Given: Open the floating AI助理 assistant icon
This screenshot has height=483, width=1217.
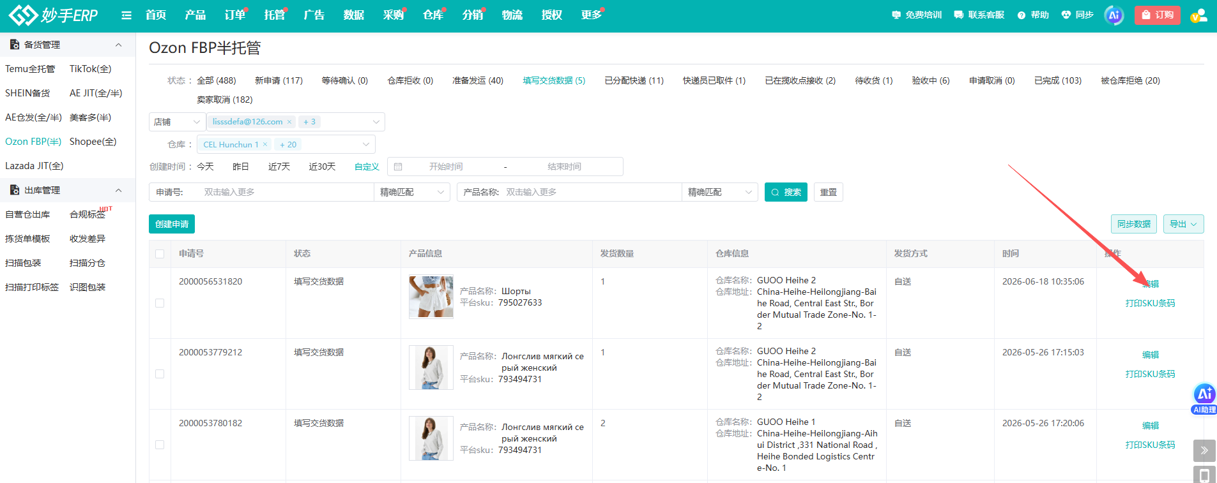Looking at the screenshot, I should point(1205,398).
